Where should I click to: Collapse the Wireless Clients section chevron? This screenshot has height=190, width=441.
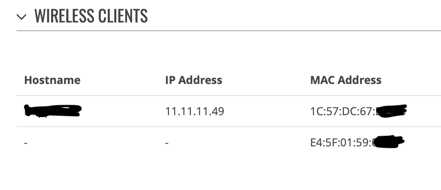tap(21, 17)
